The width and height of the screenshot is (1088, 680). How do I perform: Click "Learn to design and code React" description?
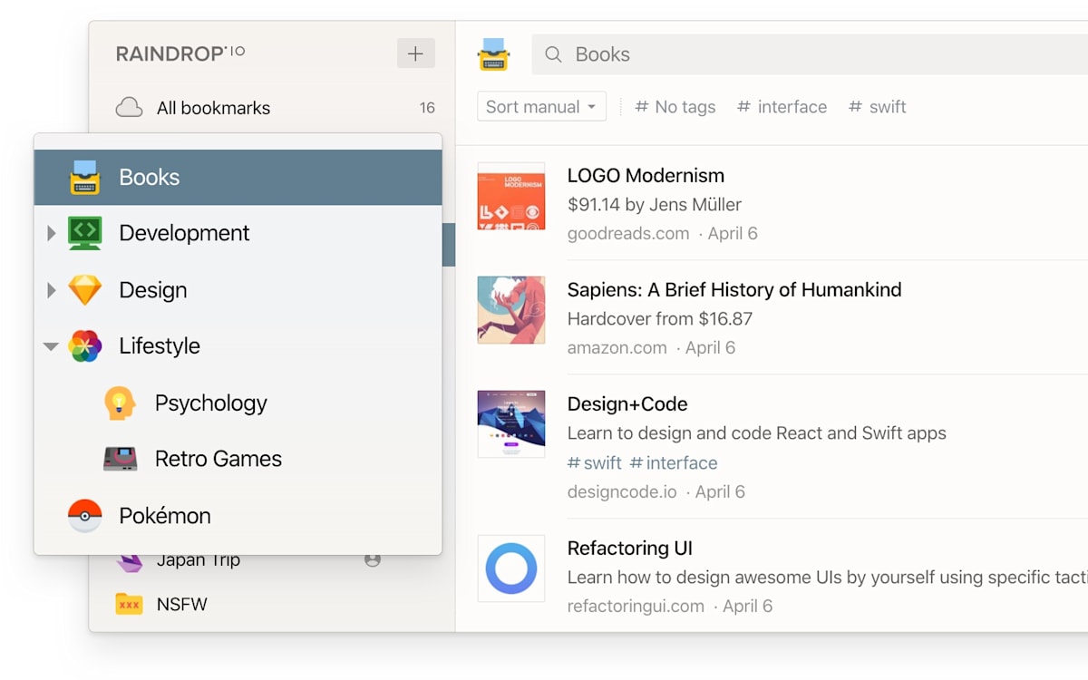tap(757, 433)
